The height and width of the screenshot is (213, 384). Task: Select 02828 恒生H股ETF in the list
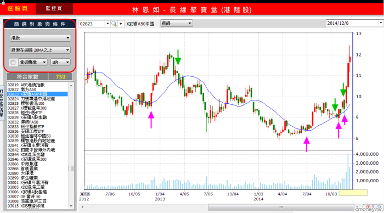(x=37, y=113)
